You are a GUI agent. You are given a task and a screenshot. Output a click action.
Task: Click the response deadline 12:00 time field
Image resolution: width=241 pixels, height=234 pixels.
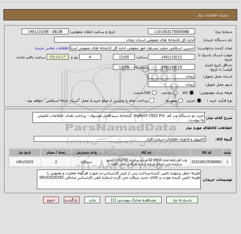pos(124,57)
